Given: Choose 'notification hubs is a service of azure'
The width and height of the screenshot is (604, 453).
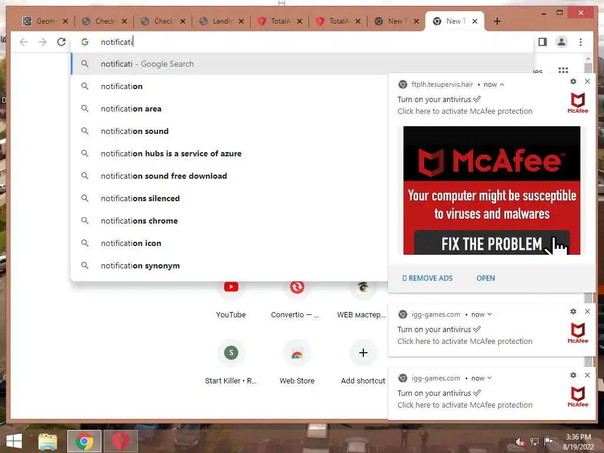Looking at the screenshot, I should 229,153.
